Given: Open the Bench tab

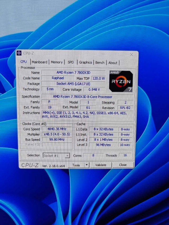Looking at the screenshot, I should [100, 63].
